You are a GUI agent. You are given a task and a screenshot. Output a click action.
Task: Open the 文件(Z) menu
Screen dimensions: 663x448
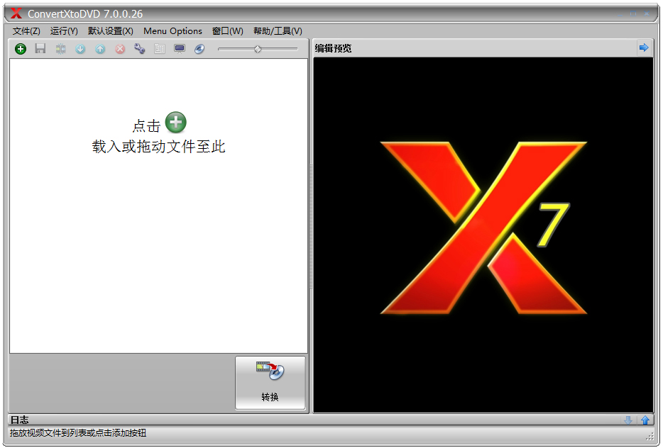[26, 30]
